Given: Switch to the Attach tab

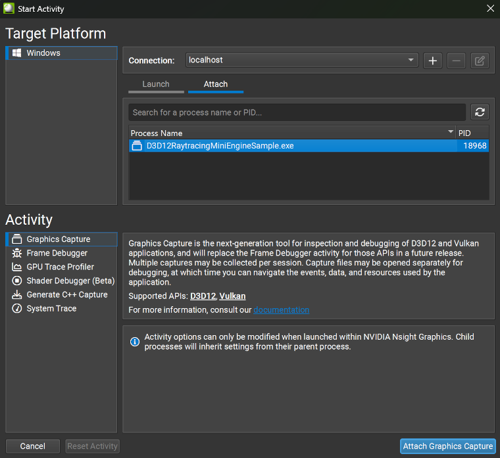Looking at the screenshot, I should tap(216, 84).
